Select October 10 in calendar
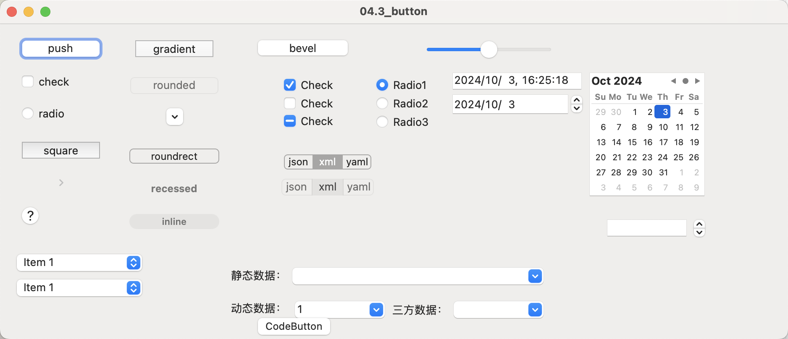Image resolution: width=788 pixels, height=339 pixels. tap(663, 127)
